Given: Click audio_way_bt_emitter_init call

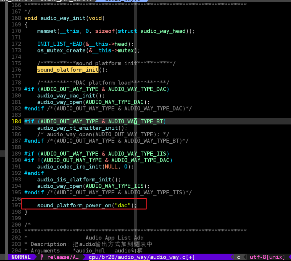Looking at the screenshot, I should click(x=78, y=128).
